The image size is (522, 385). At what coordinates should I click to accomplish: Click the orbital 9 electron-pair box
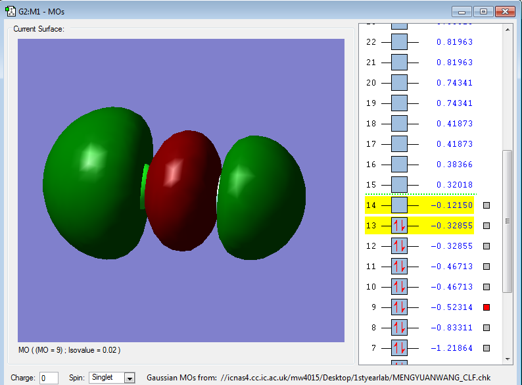click(399, 307)
